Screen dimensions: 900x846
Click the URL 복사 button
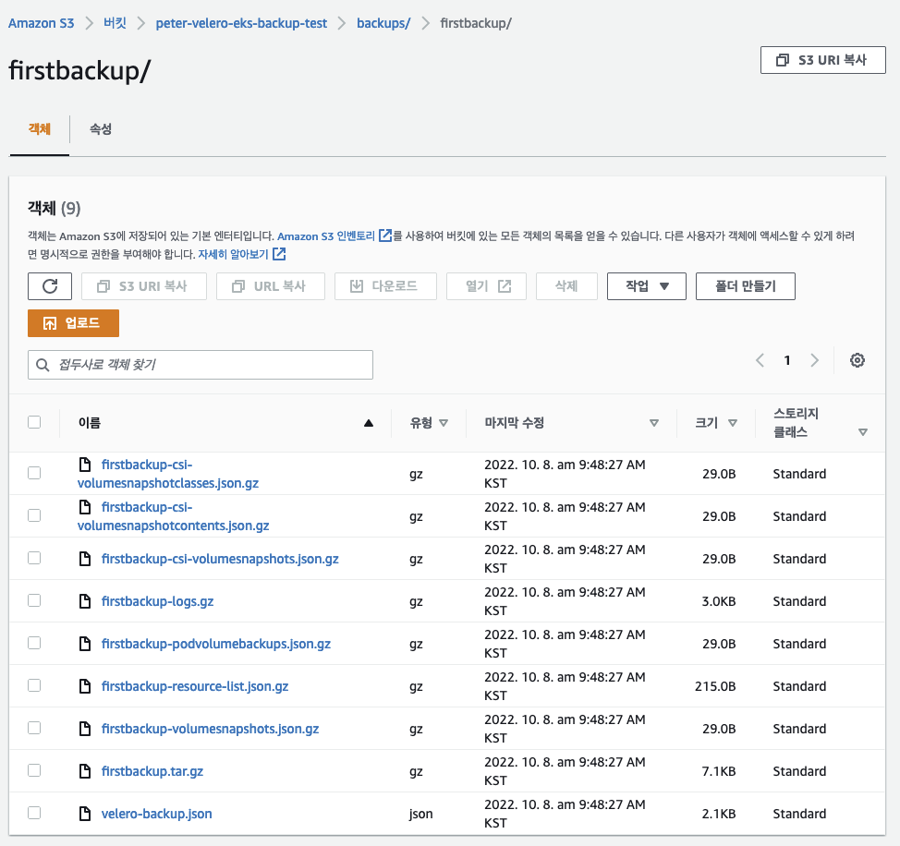pyautogui.click(x=271, y=286)
